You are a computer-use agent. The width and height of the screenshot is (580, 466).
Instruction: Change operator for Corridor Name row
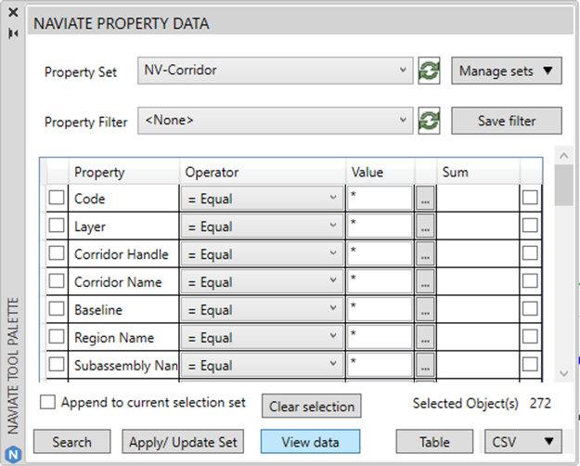(x=263, y=281)
